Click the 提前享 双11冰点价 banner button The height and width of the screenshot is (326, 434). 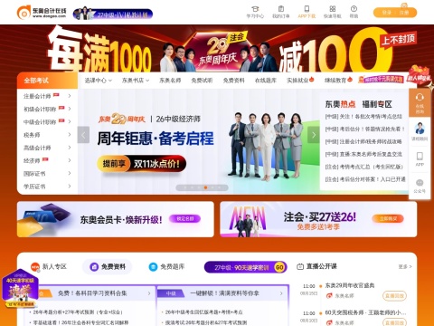[141, 164]
